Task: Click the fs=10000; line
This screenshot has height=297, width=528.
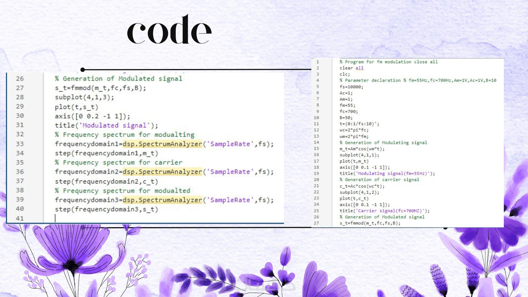Action: click(351, 87)
